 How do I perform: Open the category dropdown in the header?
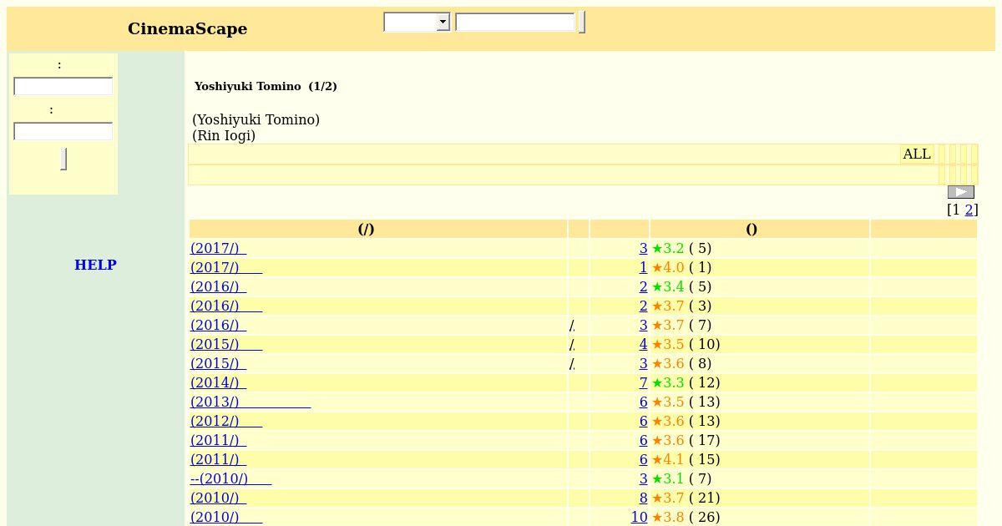[417, 23]
